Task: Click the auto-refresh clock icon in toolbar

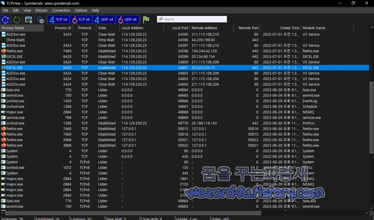Action: [x=5, y=20]
